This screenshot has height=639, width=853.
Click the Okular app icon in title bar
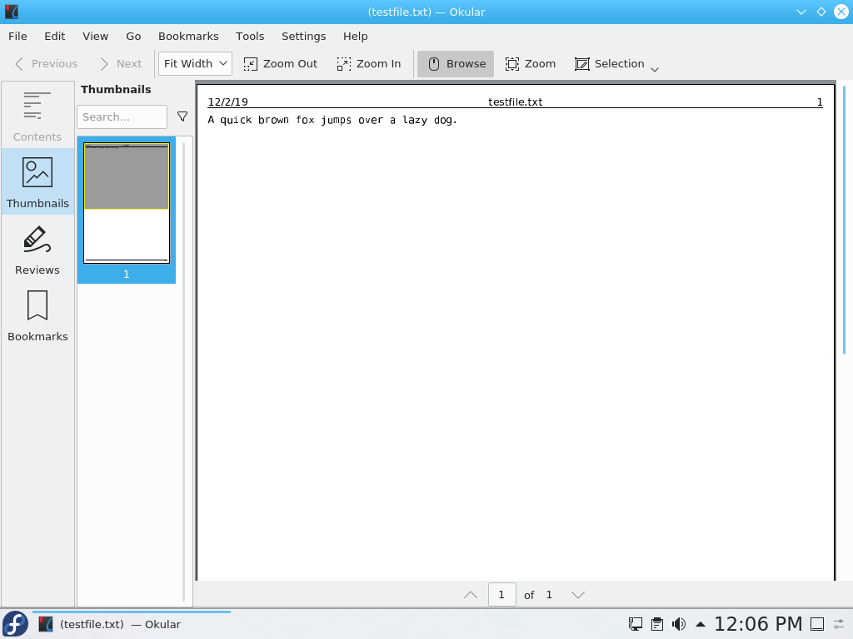point(12,12)
